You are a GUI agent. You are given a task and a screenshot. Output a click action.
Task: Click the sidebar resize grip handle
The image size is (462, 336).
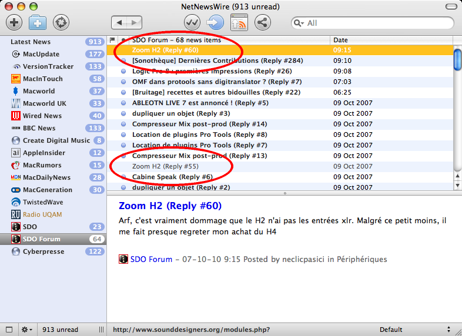pos(101,330)
